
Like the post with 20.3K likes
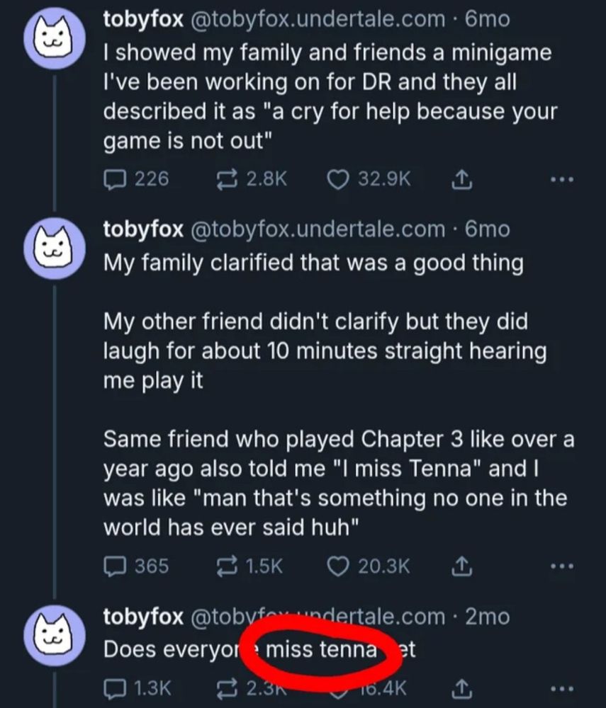click(x=369, y=566)
